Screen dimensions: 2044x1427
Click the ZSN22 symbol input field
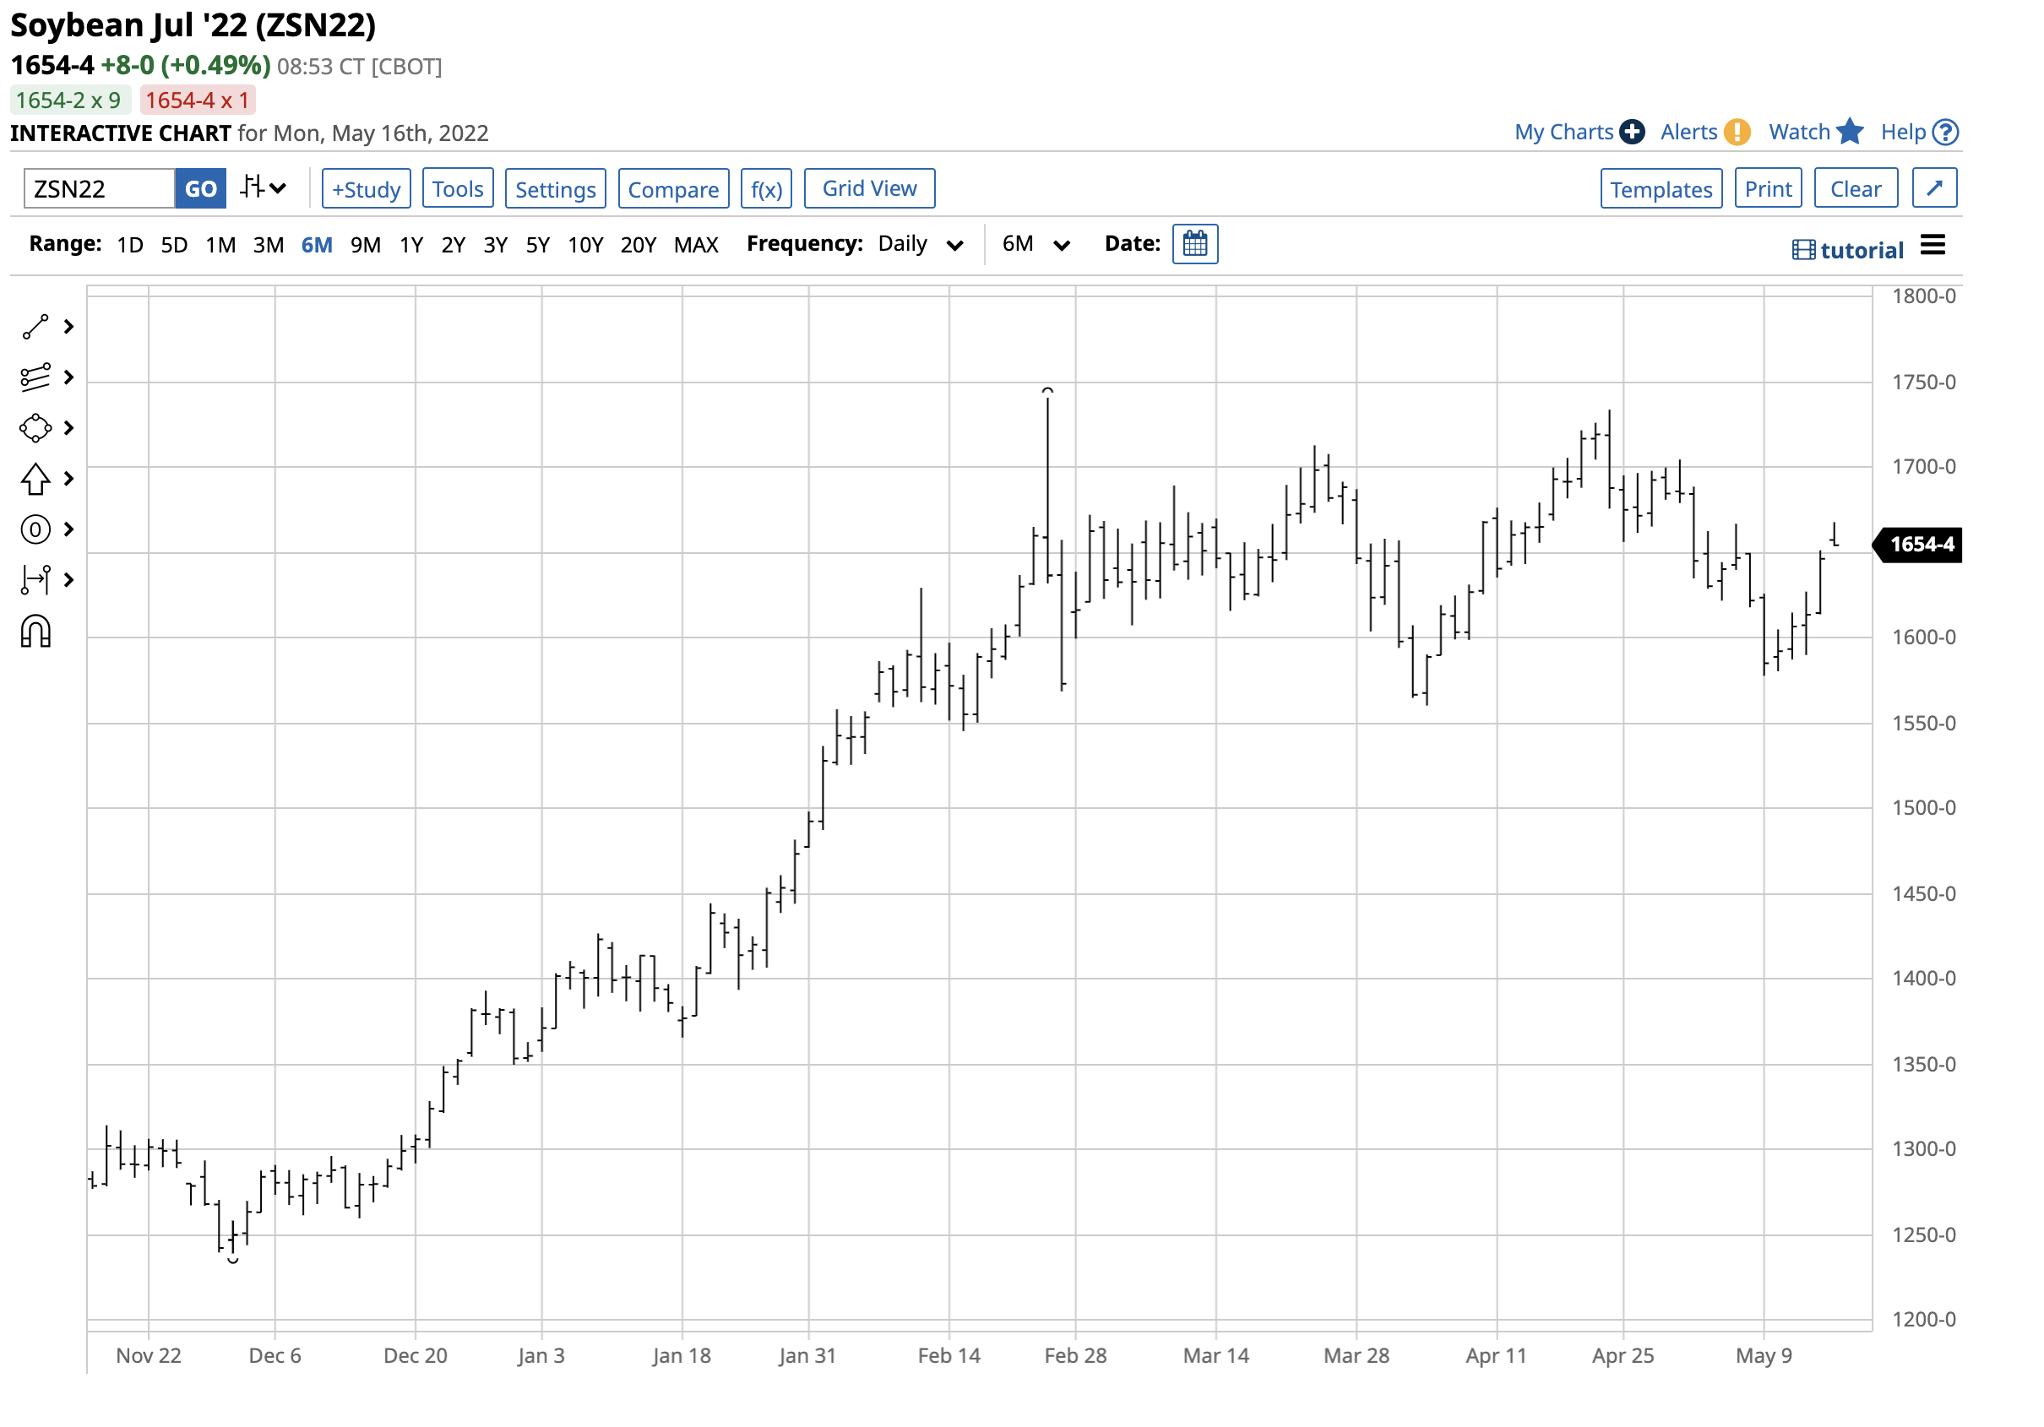[99, 189]
